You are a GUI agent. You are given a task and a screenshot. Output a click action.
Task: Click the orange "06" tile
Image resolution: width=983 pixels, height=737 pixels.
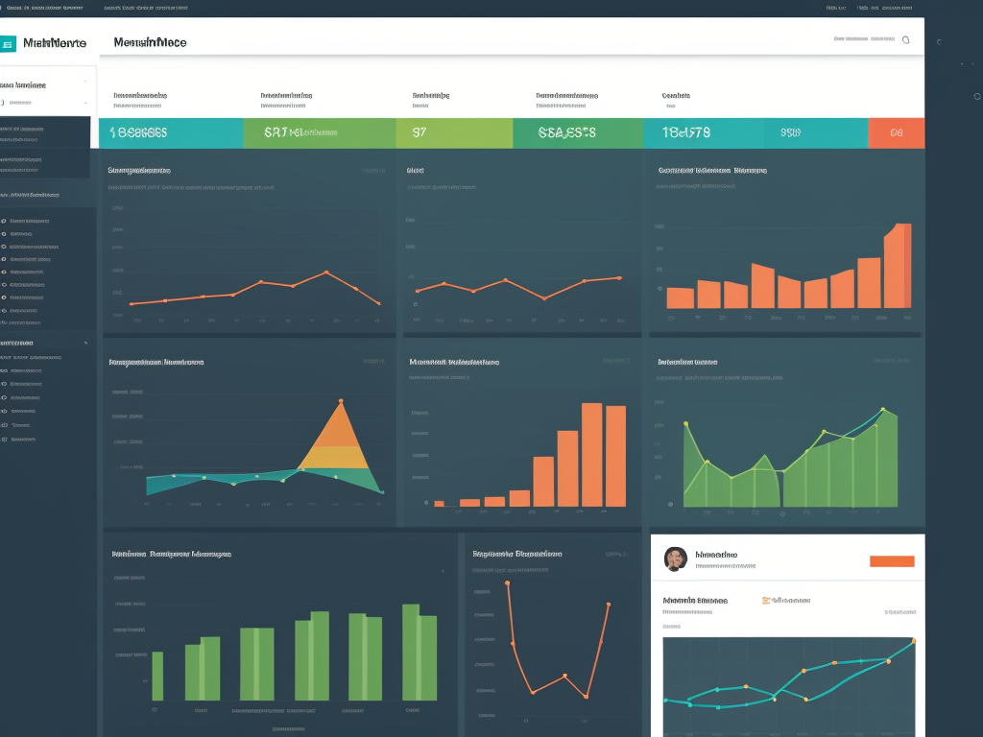click(896, 133)
